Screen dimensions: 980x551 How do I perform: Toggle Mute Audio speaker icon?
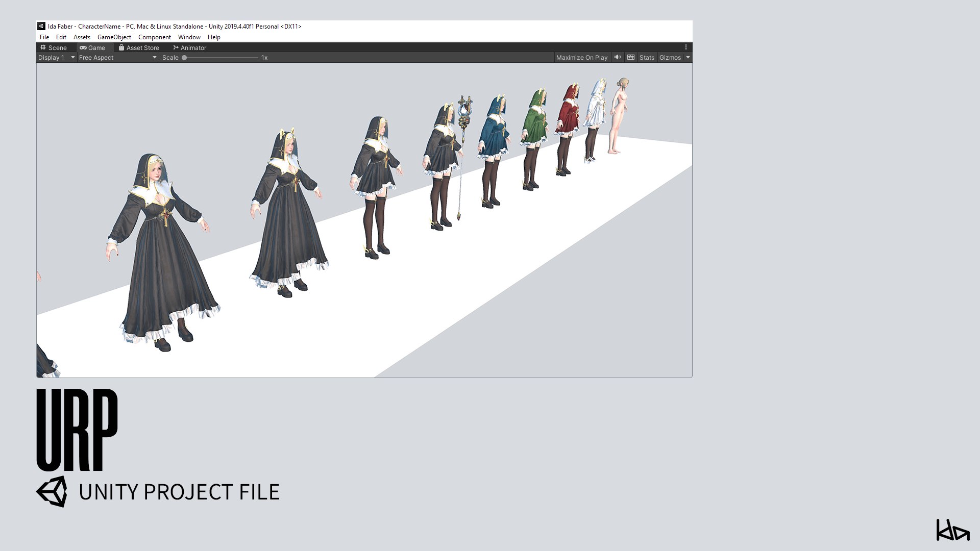(x=618, y=57)
